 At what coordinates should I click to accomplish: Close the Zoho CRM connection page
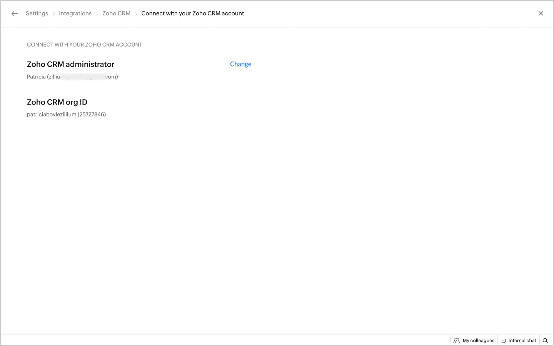click(541, 13)
